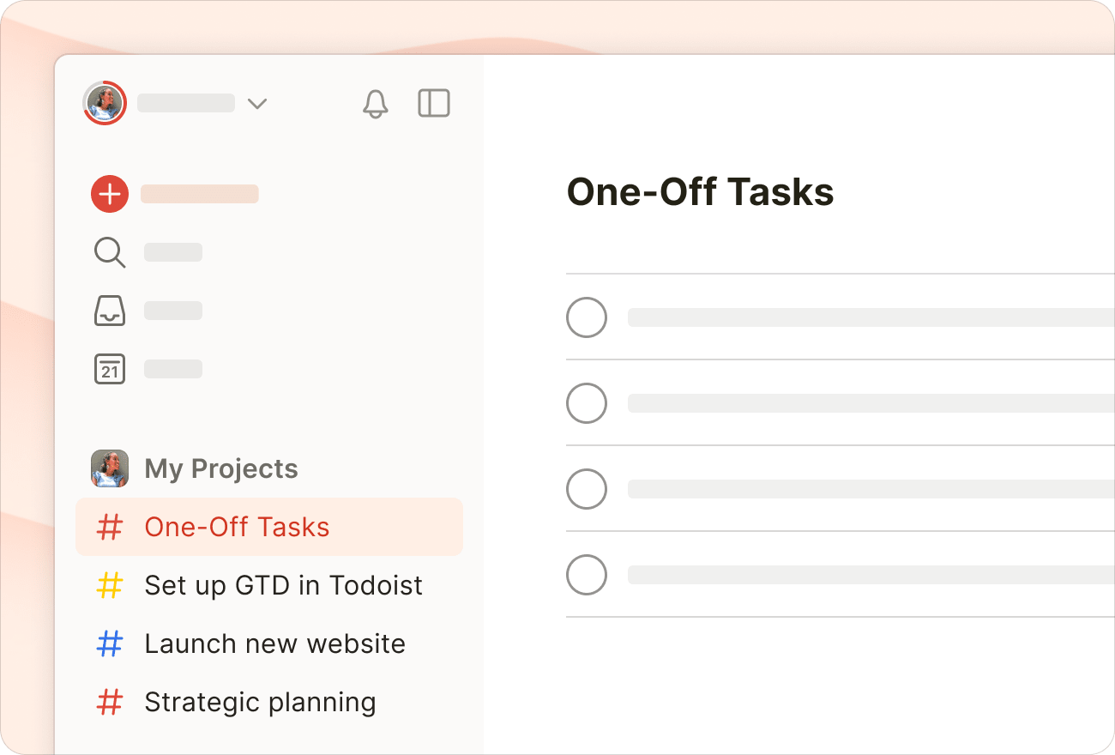Open Set up GTD in Todoist project

(x=283, y=585)
